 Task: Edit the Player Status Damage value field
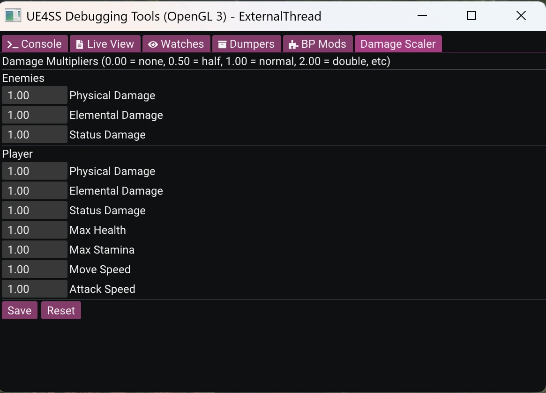click(x=35, y=210)
